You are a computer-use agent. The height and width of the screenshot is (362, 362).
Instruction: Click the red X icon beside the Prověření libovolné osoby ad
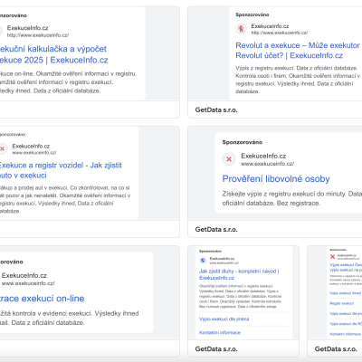(229, 159)
